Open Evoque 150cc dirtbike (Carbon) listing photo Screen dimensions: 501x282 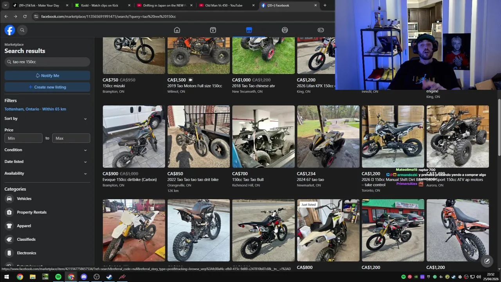(x=134, y=136)
